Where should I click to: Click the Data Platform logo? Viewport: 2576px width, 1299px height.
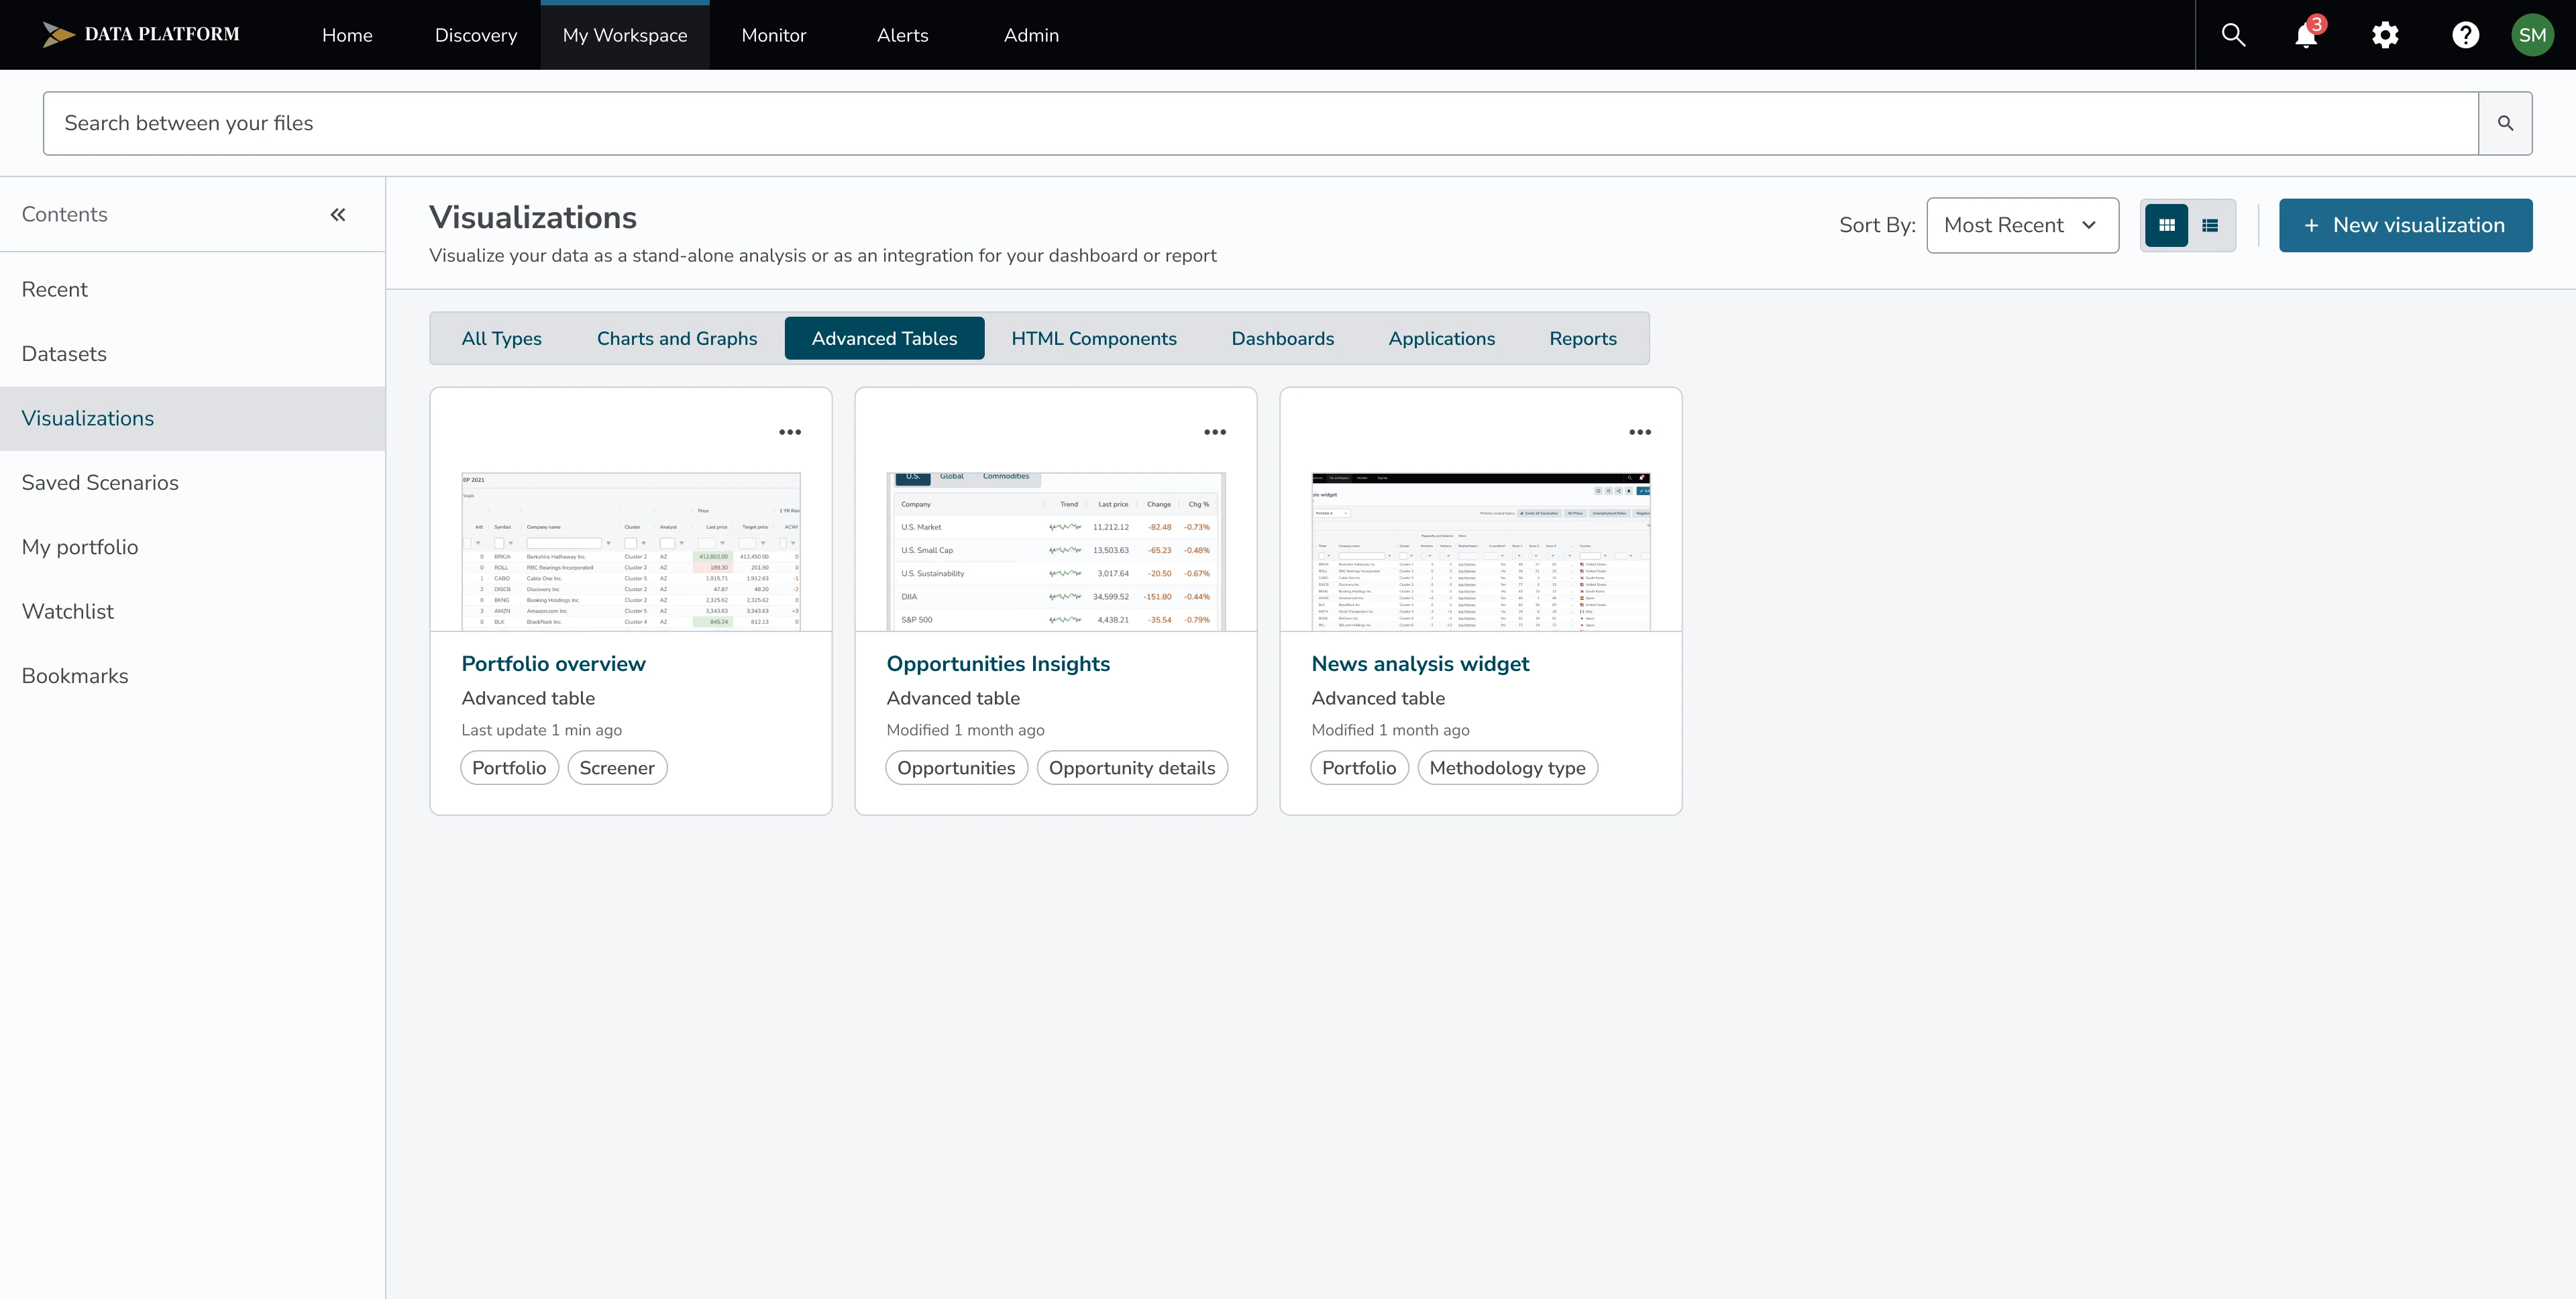pyautogui.click(x=141, y=35)
